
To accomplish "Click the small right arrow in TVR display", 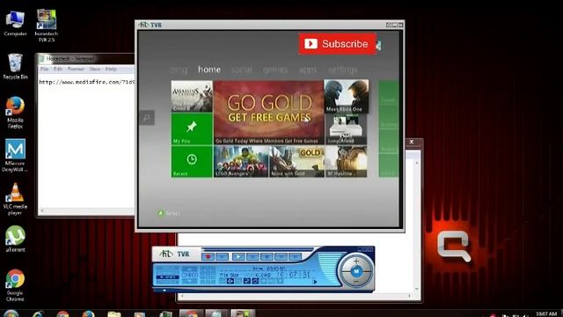I will [x=315, y=282].
